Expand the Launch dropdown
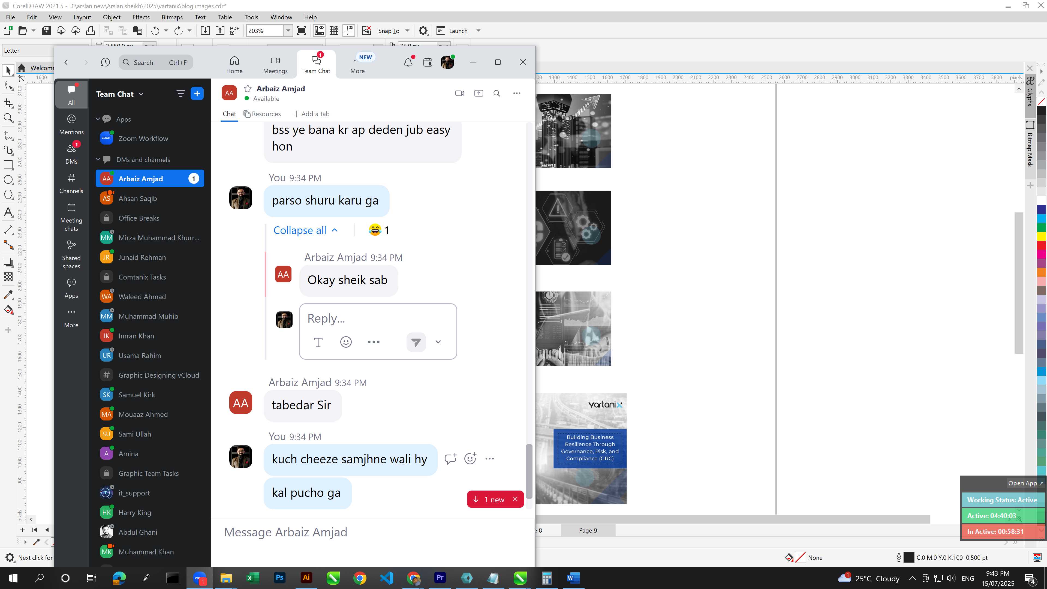This screenshot has height=589, width=1047. (479, 31)
